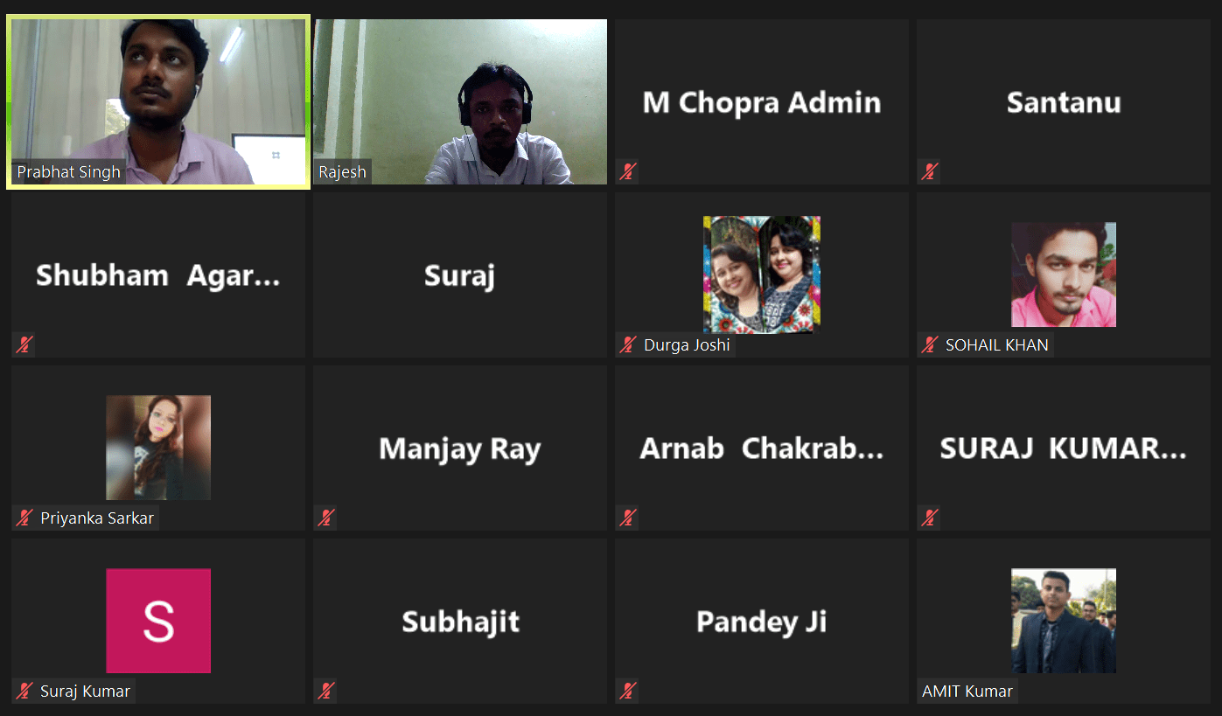Image resolution: width=1222 pixels, height=716 pixels.
Task: Select the Suraj participant tile
Action: coord(460,275)
